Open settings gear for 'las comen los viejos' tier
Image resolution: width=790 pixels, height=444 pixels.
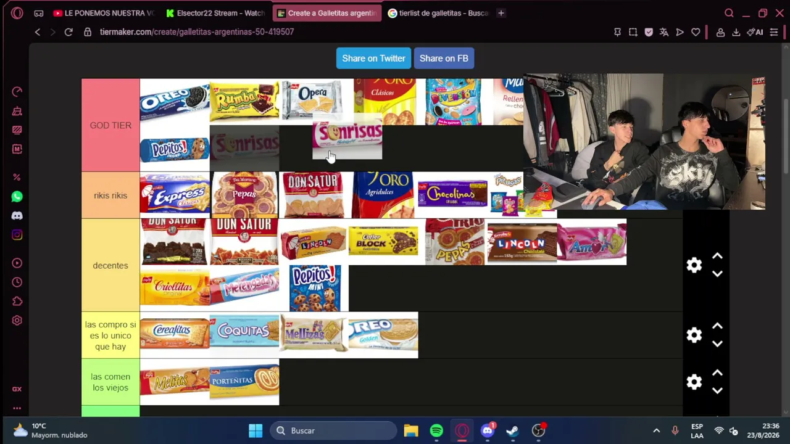coord(694,382)
